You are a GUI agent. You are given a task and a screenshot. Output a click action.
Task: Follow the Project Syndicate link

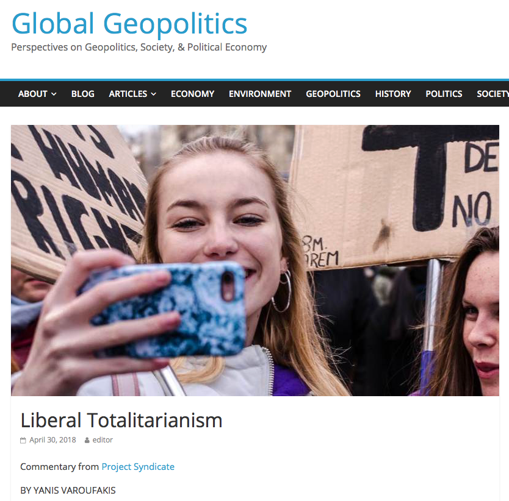point(138,467)
